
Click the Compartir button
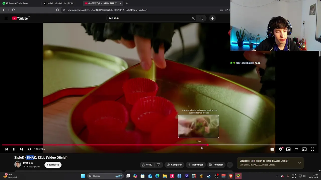click(x=174, y=165)
